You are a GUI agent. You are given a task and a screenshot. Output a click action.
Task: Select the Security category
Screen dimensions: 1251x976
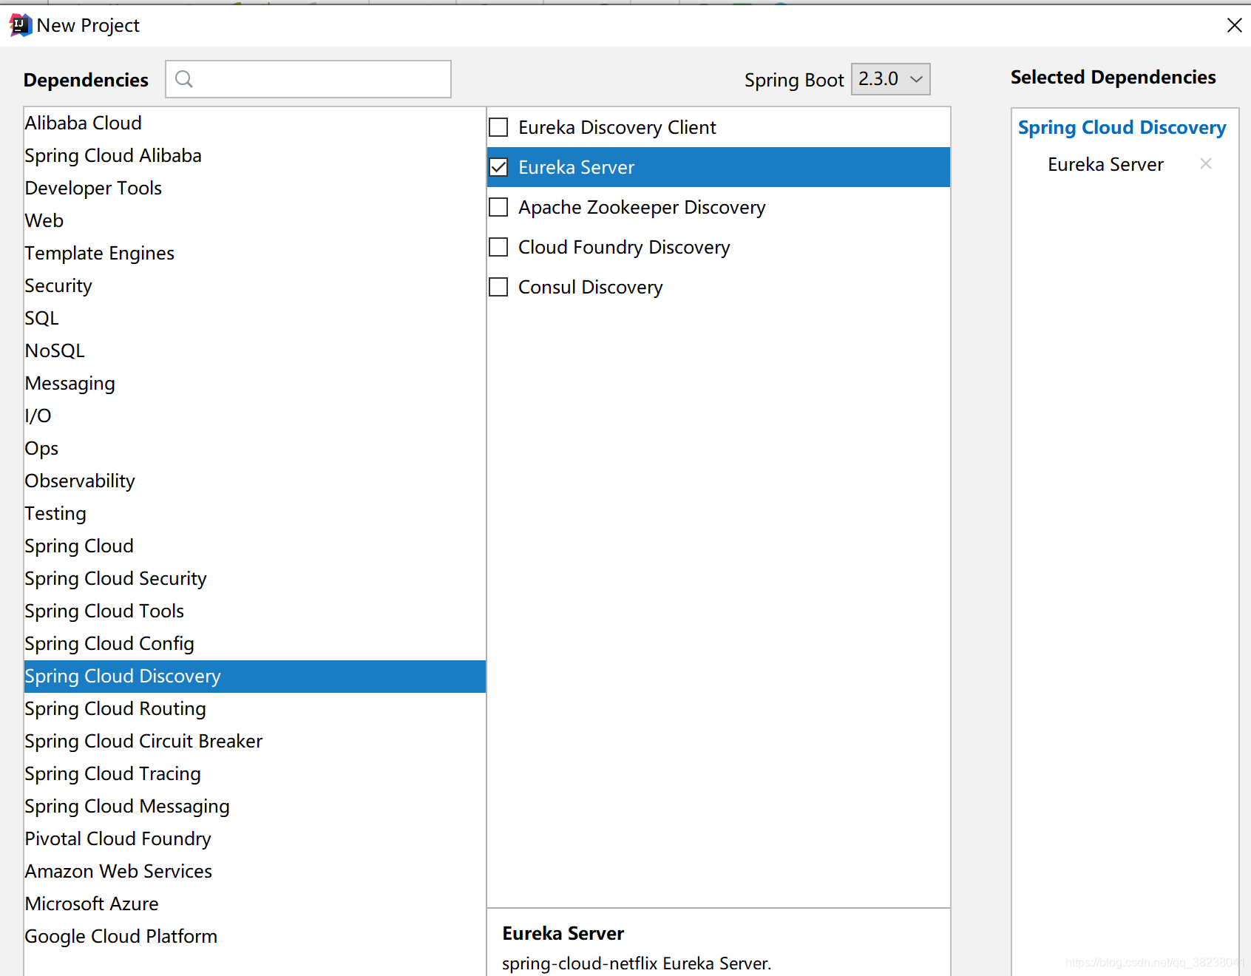[254, 285]
